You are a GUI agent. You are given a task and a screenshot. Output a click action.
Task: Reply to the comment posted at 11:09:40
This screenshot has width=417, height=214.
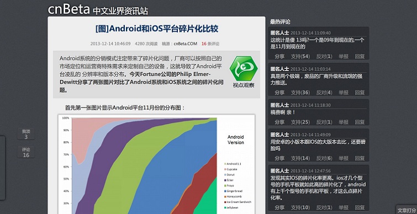coord(360,56)
